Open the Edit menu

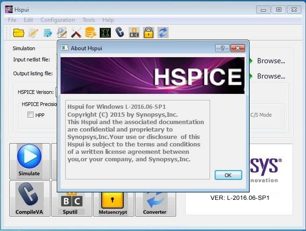point(28,20)
